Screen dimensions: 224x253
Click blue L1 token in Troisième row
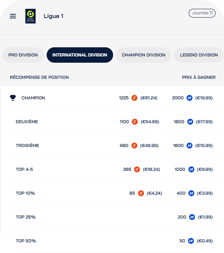[189, 146]
